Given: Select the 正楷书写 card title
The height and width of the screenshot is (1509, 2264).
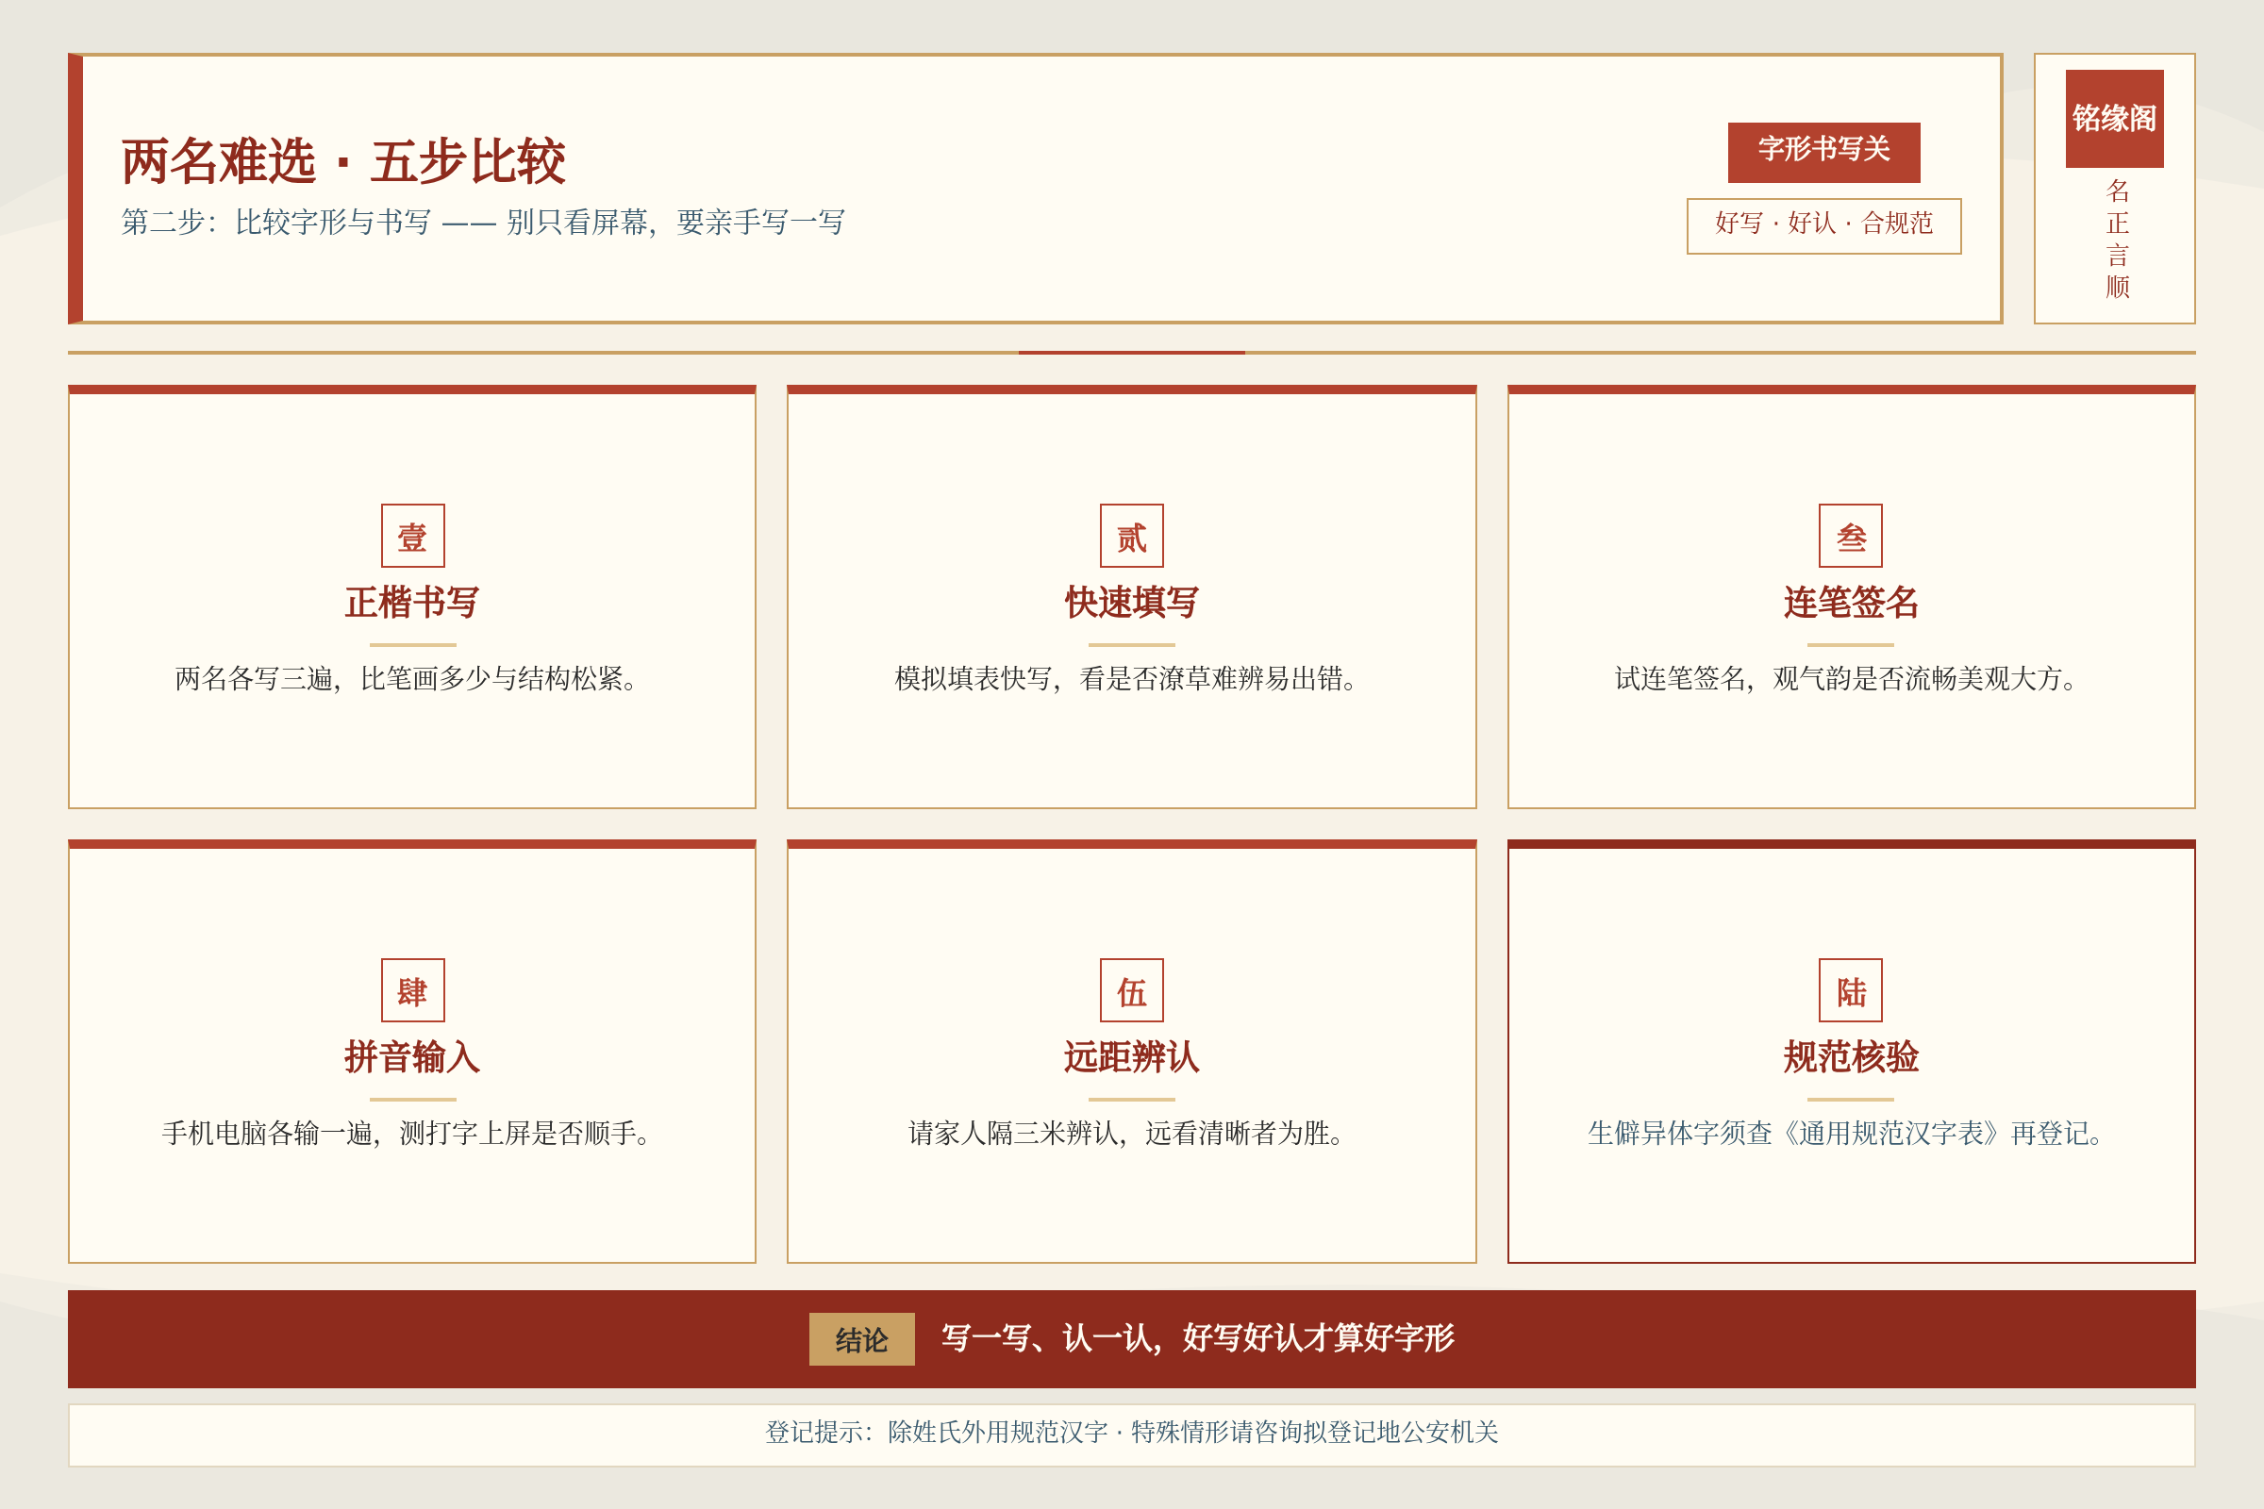Looking at the screenshot, I should point(413,603).
